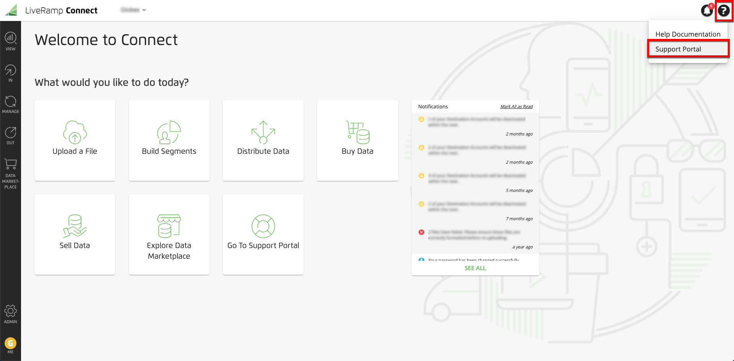Open Data Marketplace in the sidebar
Image resolution: width=734 pixels, height=361 pixels.
tap(10, 174)
